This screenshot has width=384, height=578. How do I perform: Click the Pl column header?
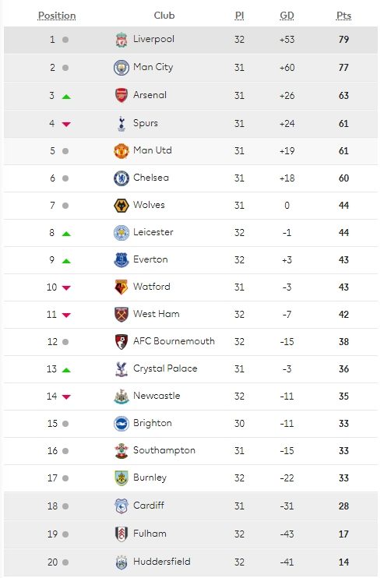239,16
